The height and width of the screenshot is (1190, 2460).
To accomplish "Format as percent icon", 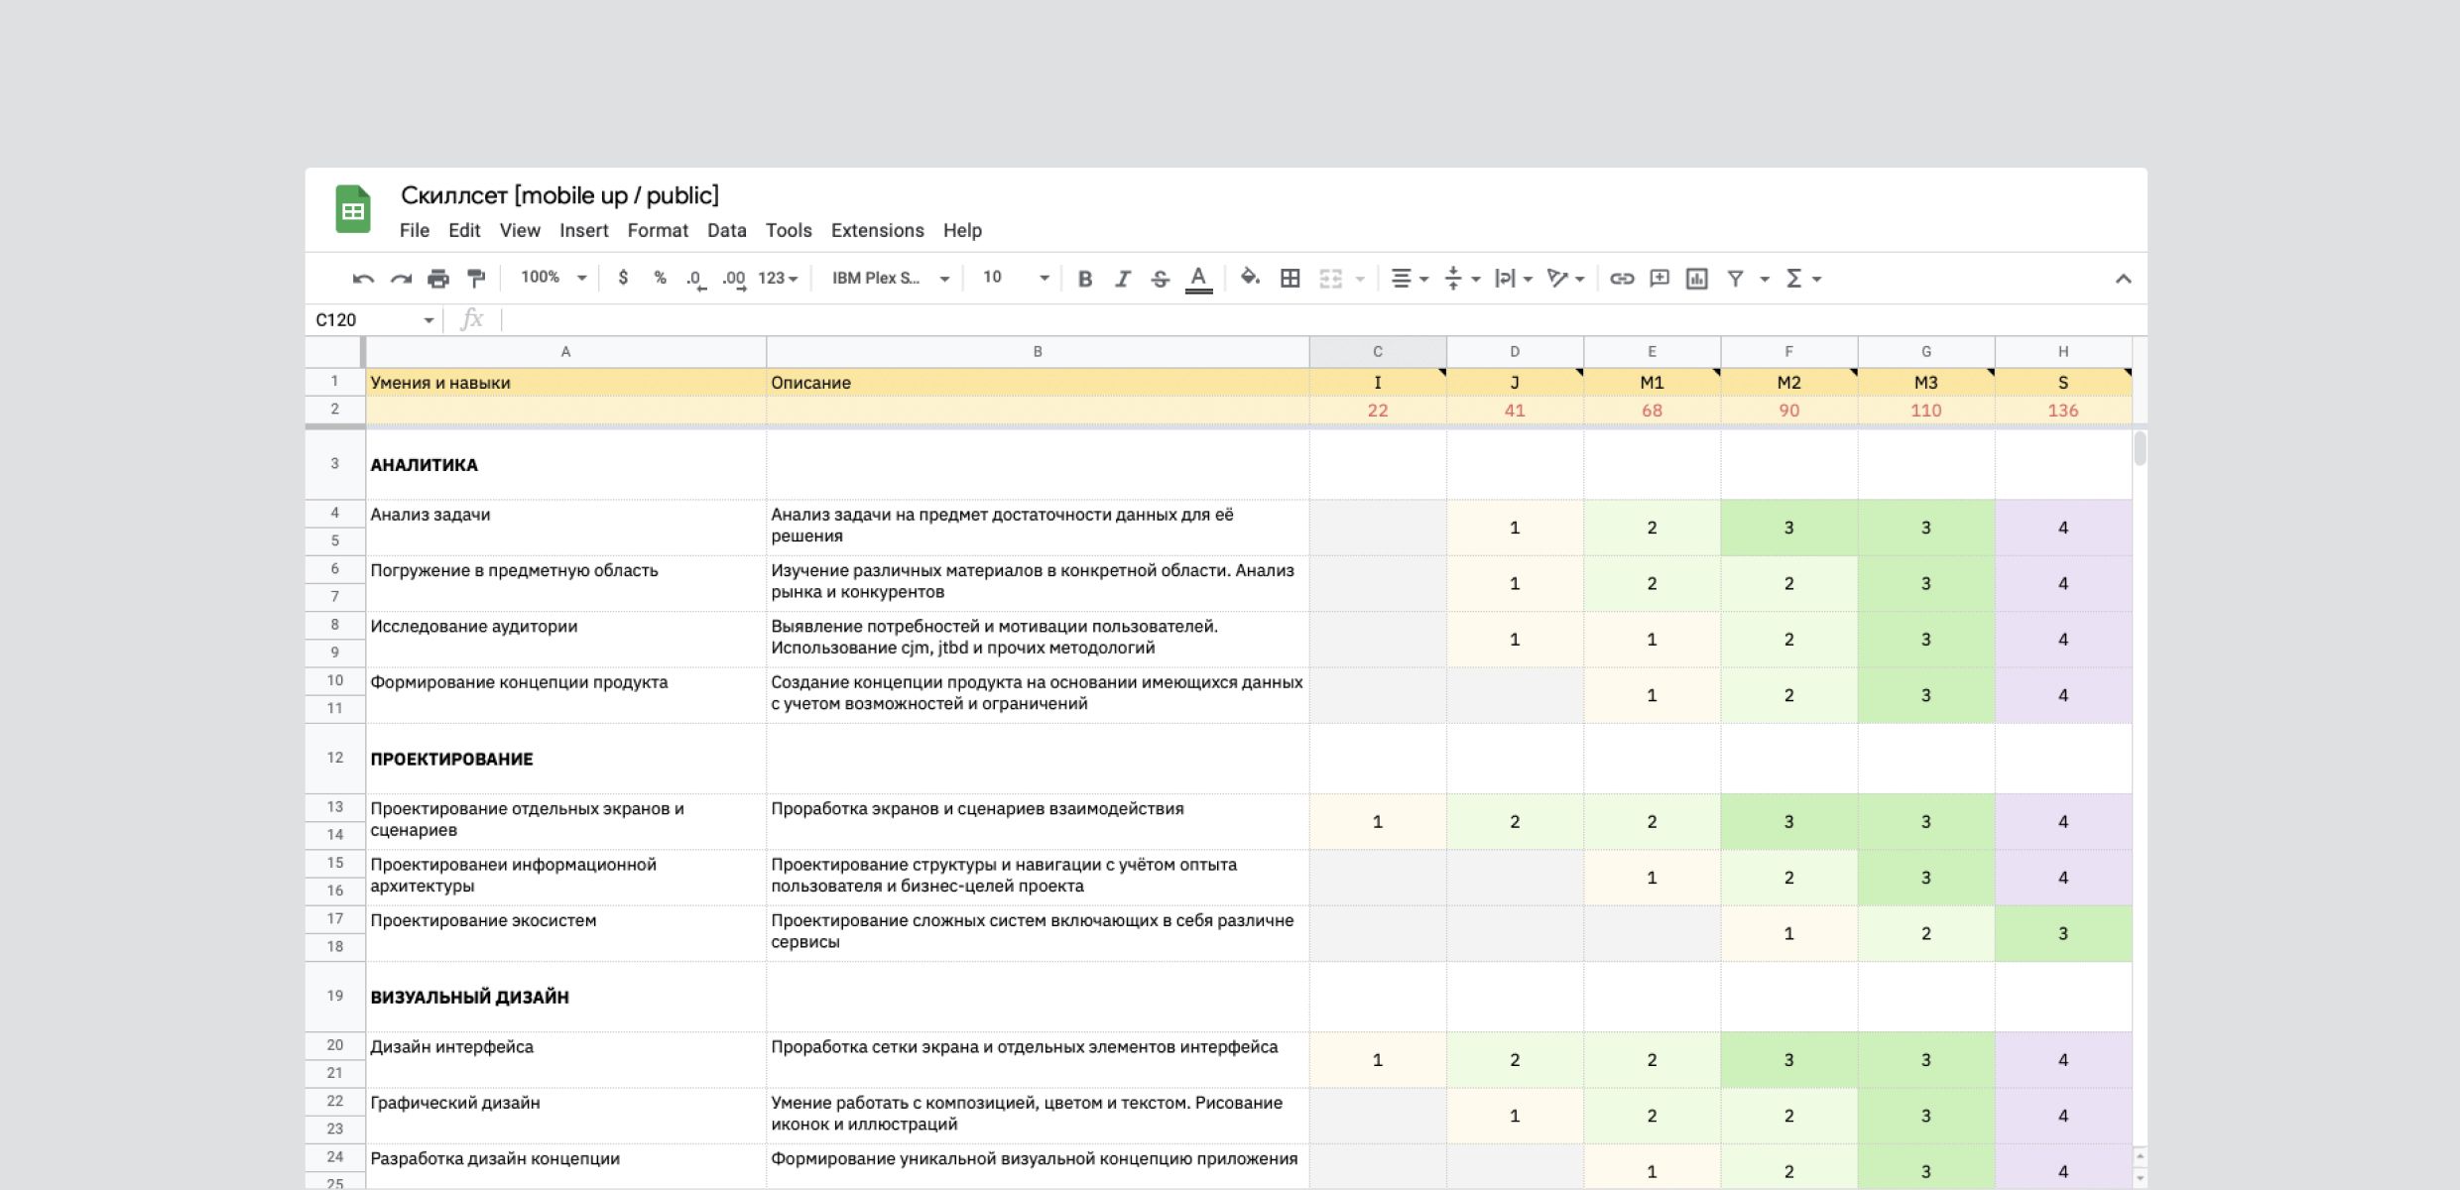I will 660,278.
